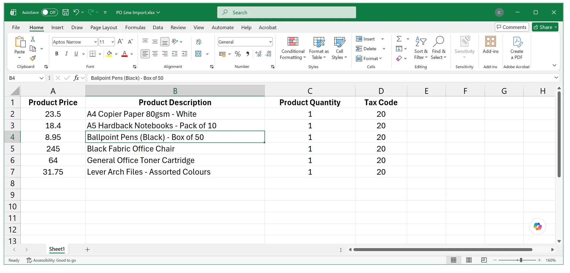Select the Sheet1 worksheet tab

click(x=57, y=249)
